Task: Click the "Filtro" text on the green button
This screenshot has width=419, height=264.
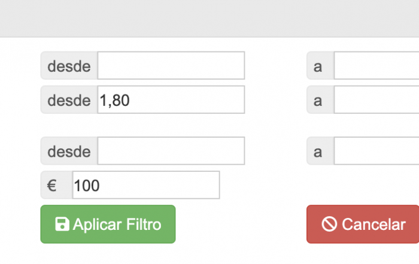Action: [144, 224]
